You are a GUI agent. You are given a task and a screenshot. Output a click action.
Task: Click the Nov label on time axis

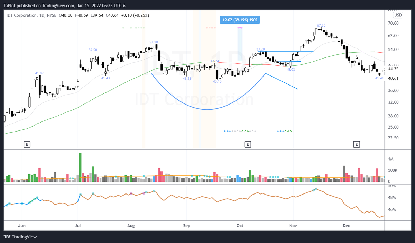point(293,226)
